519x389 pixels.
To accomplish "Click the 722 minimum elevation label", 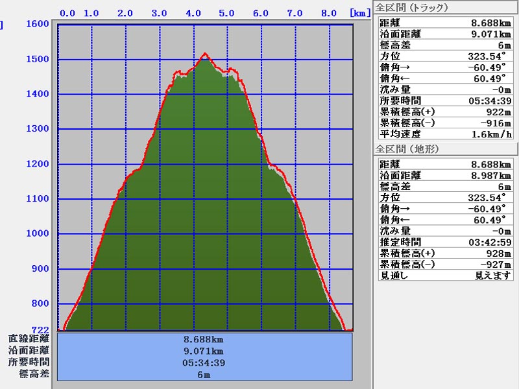I will (42, 329).
